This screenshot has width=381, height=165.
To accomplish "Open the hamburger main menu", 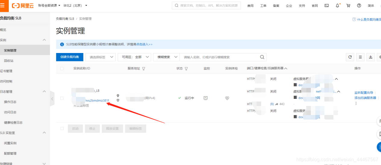I will tap(2, 5).
